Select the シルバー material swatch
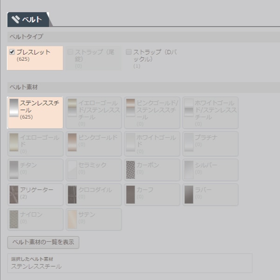 pos(189,170)
